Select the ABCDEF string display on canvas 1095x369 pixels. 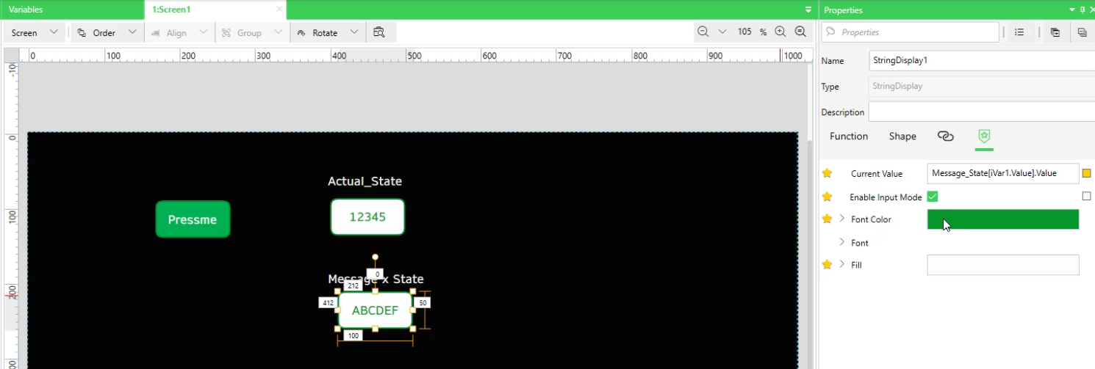(x=375, y=310)
